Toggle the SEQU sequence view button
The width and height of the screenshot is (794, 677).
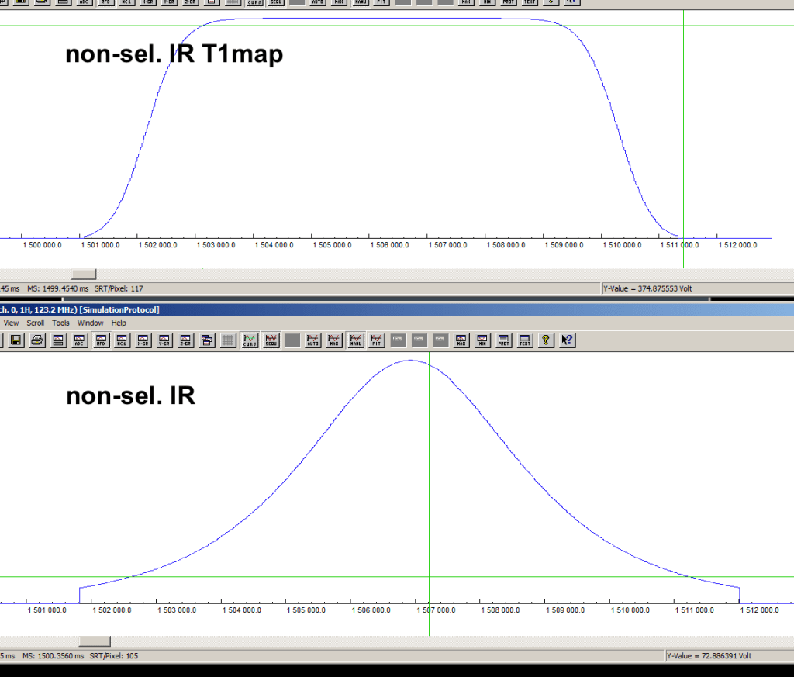click(x=271, y=340)
